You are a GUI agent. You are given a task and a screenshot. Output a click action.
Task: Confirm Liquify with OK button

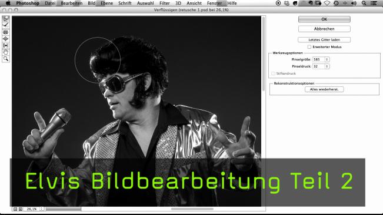pos(324,19)
